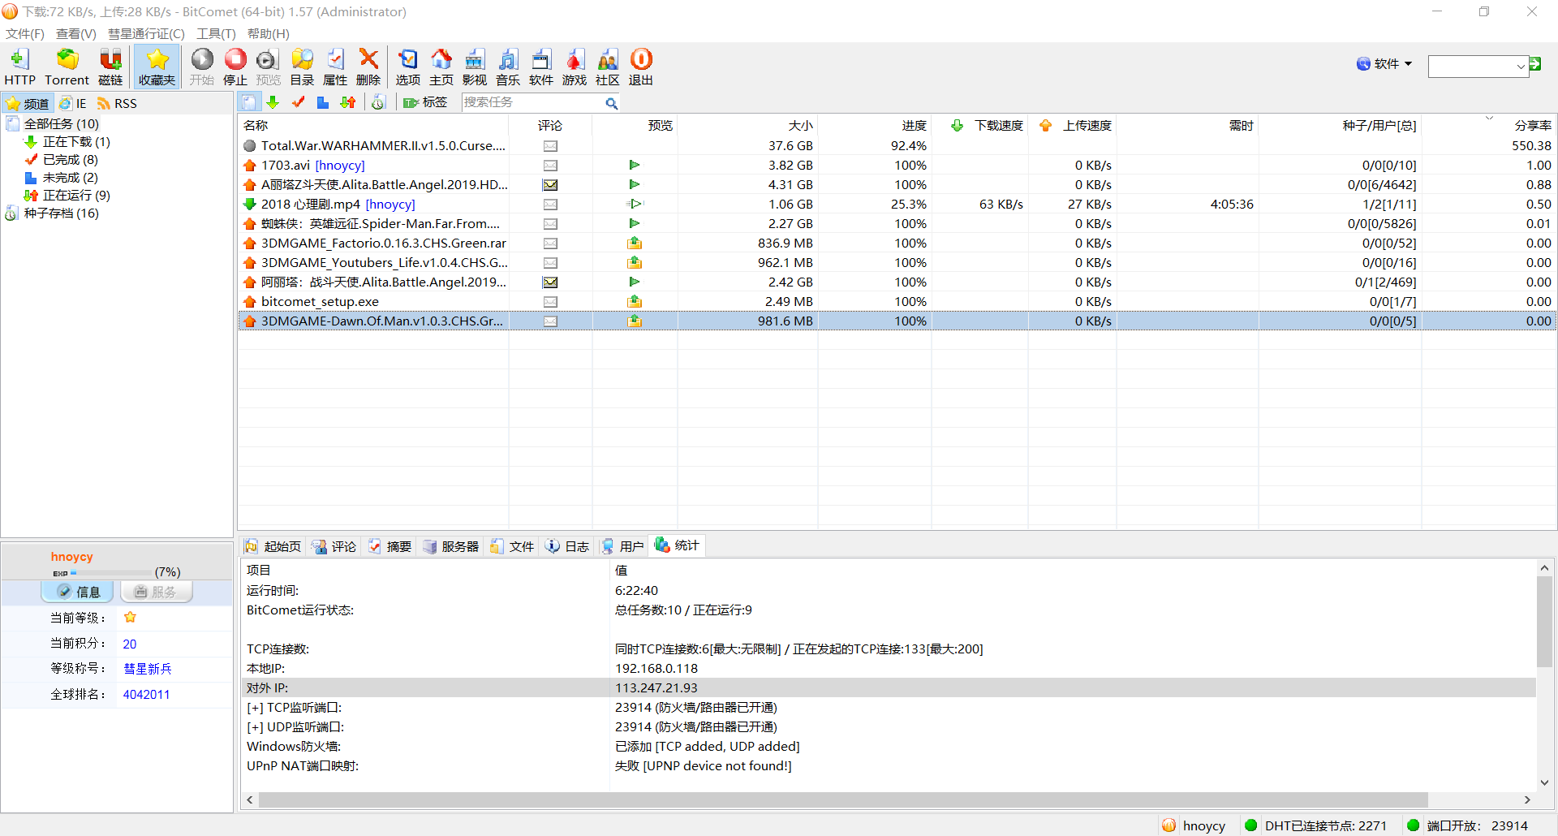
Task: Open a Torrent file from toolbar
Action: 67,67
